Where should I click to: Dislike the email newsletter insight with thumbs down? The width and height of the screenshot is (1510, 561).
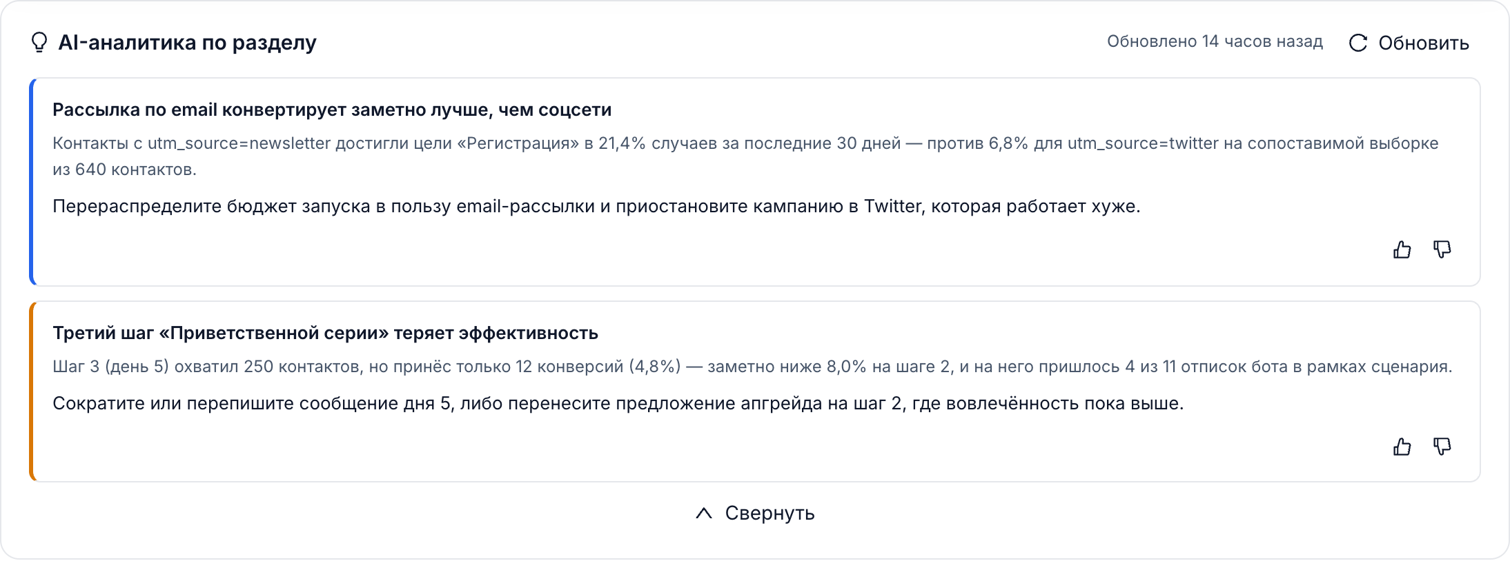[1442, 249]
